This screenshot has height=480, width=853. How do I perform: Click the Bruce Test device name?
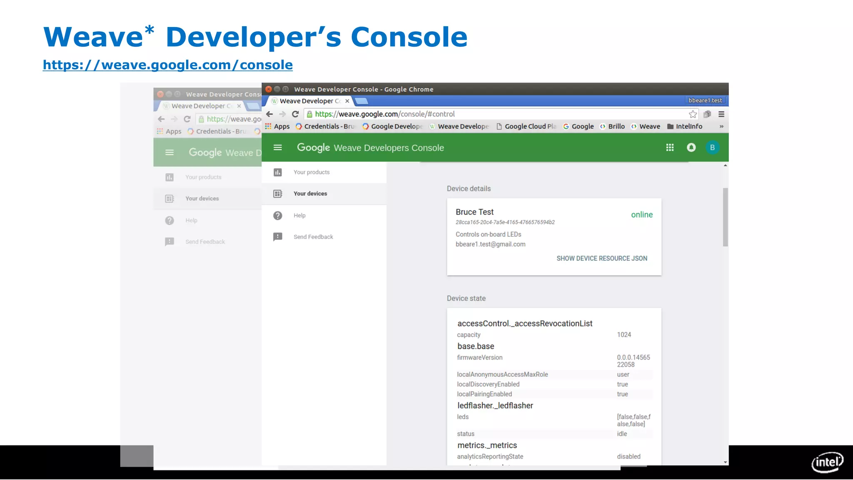point(474,212)
